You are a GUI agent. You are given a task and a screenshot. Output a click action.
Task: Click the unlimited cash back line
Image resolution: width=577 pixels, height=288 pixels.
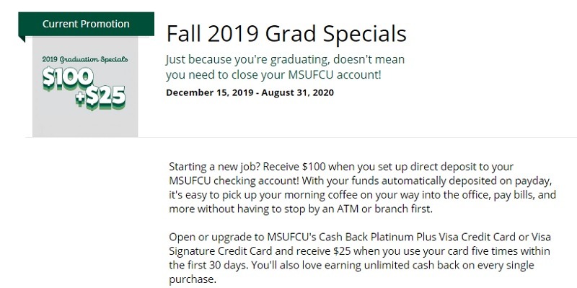pos(351,265)
